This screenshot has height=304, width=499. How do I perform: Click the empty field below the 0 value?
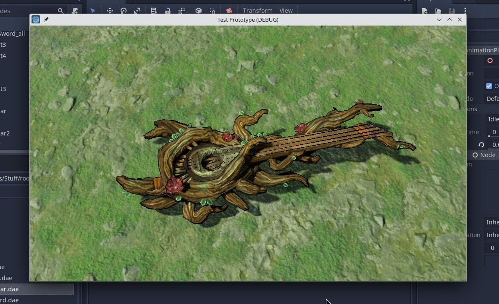[492, 261]
